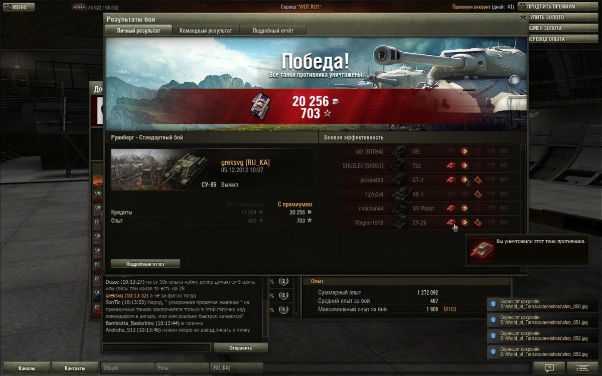The height and width of the screenshot is (376, 602).
Task: Click the Подробный отчёт button below the credits
Action: tap(145, 264)
